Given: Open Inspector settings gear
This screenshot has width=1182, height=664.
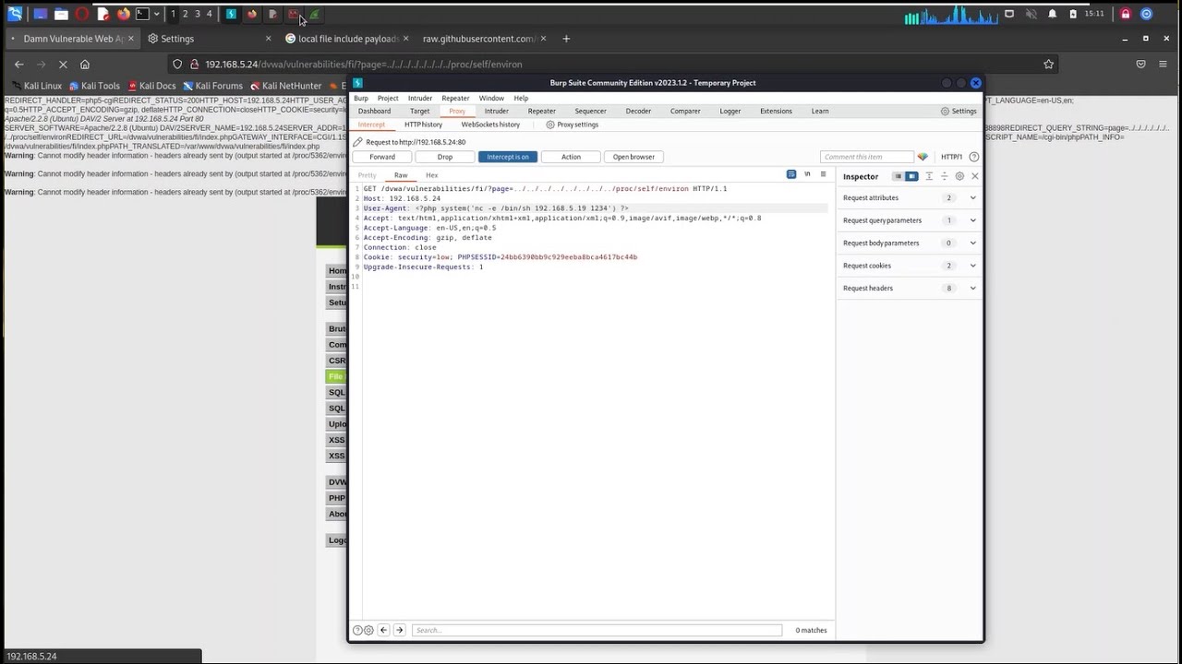Looking at the screenshot, I should (959, 176).
